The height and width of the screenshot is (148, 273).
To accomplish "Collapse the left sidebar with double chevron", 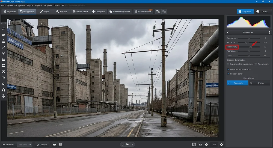I will click(x=5, y=23).
